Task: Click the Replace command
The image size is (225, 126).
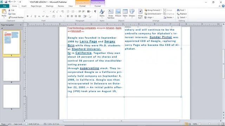Action: coord(182,14)
